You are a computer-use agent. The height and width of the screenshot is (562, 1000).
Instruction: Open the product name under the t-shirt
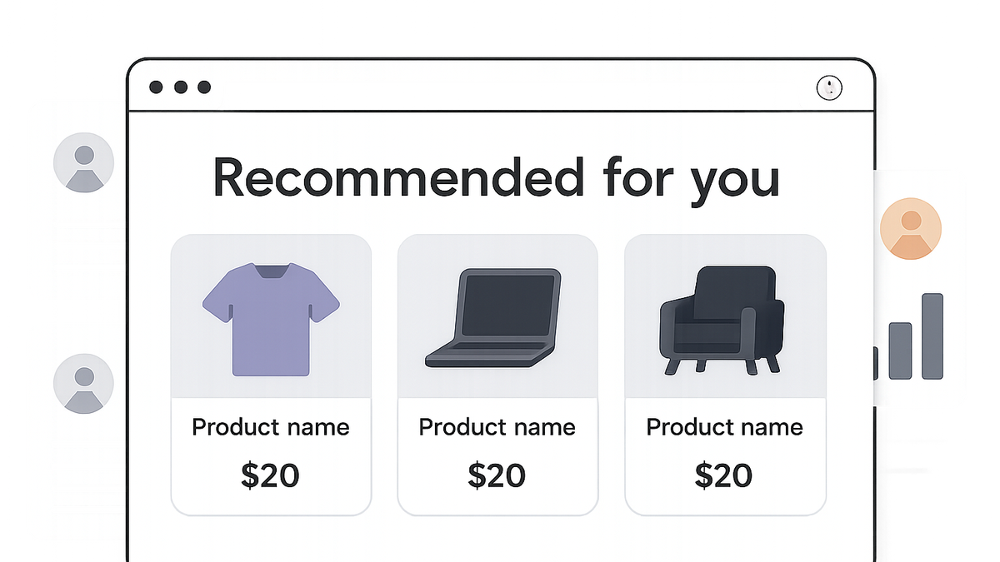(271, 427)
